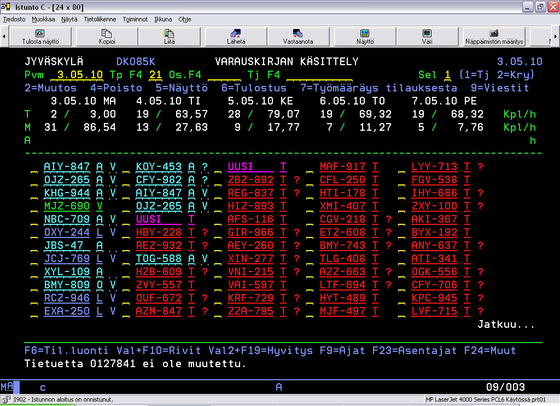Click the reservation ZBZ-892

pos(250,180)
